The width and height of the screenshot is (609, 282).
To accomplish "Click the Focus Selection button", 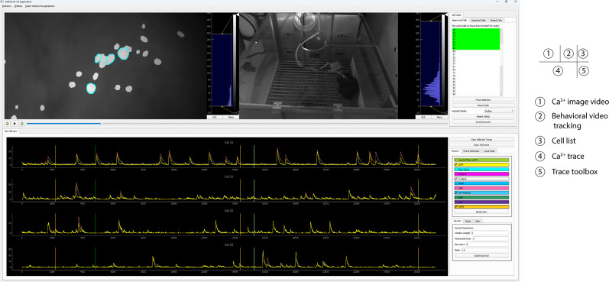I will pyautogui.click(x=483, y=100).
